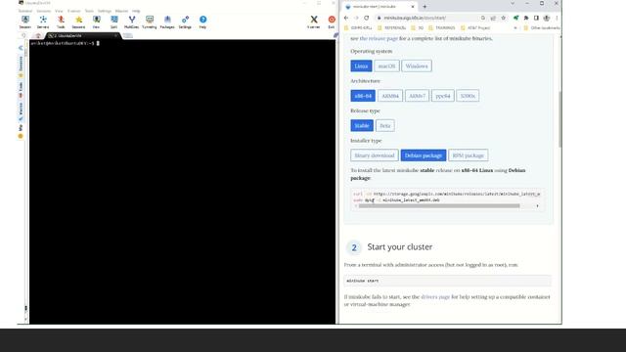Open the Terminal menu in MobaXterm
Screen dimensions: 626x352
[25, 11]
